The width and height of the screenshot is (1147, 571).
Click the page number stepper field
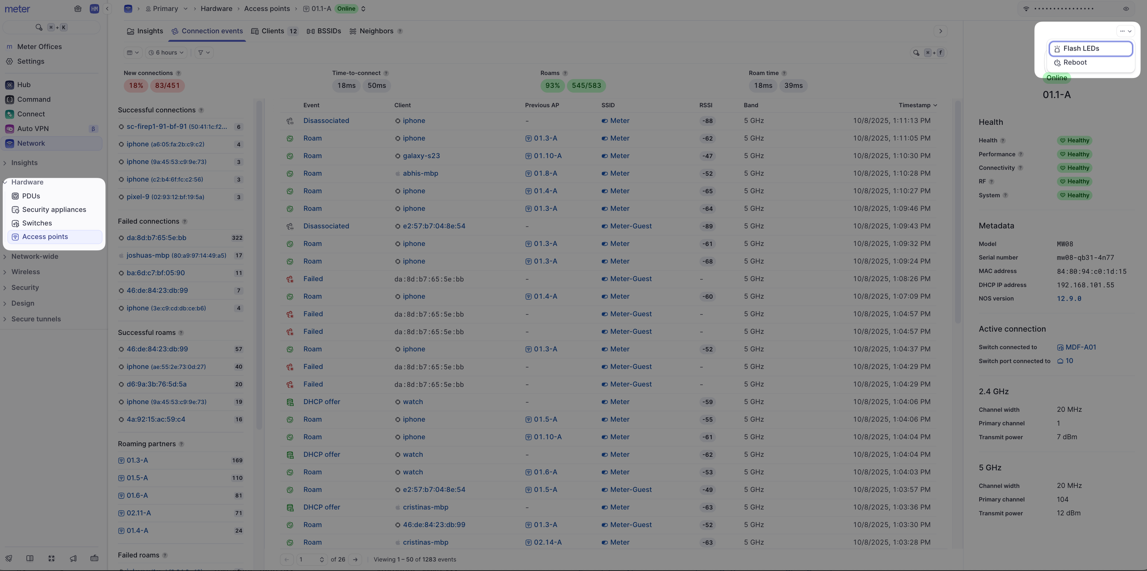click(311, 559)
